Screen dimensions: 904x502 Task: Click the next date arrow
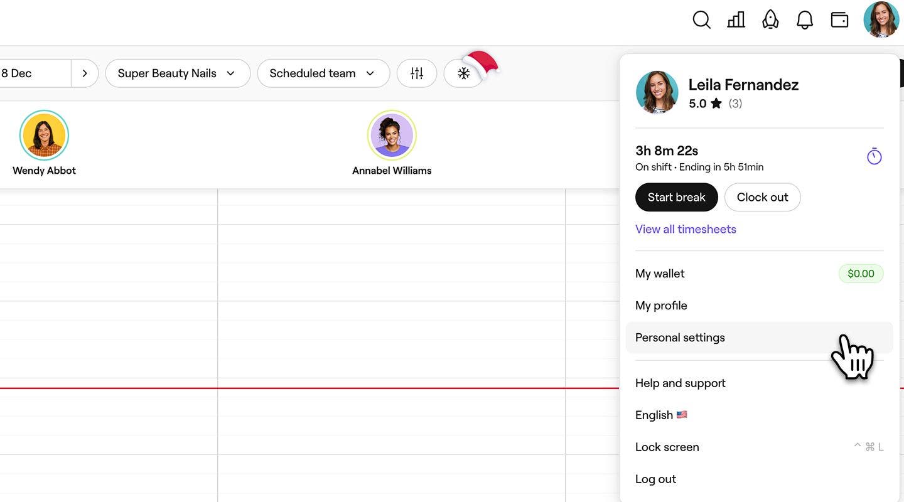click(85, 73)
